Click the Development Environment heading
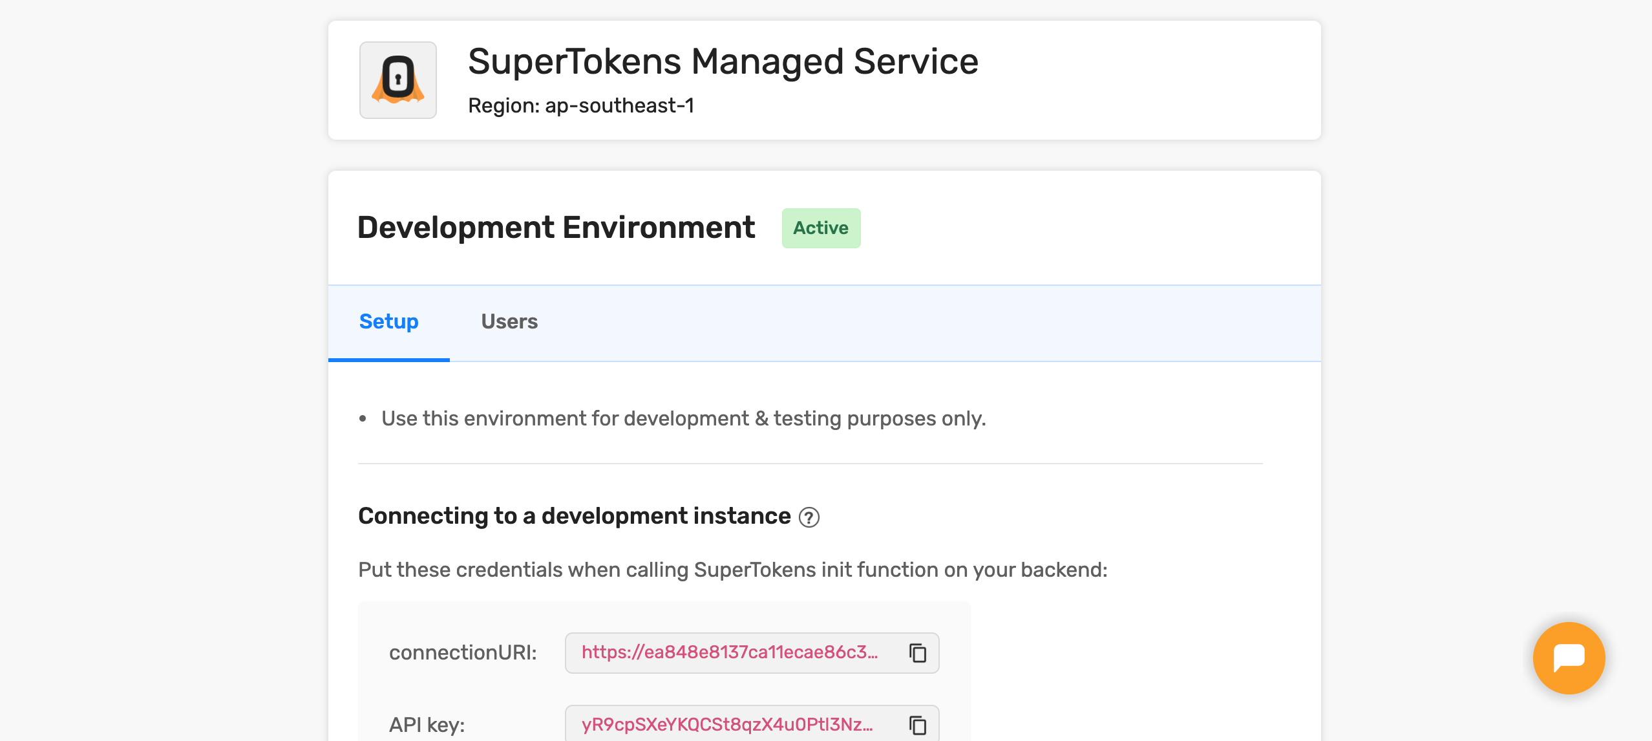The image size is (1652, 741). click(x=556, y=228)
